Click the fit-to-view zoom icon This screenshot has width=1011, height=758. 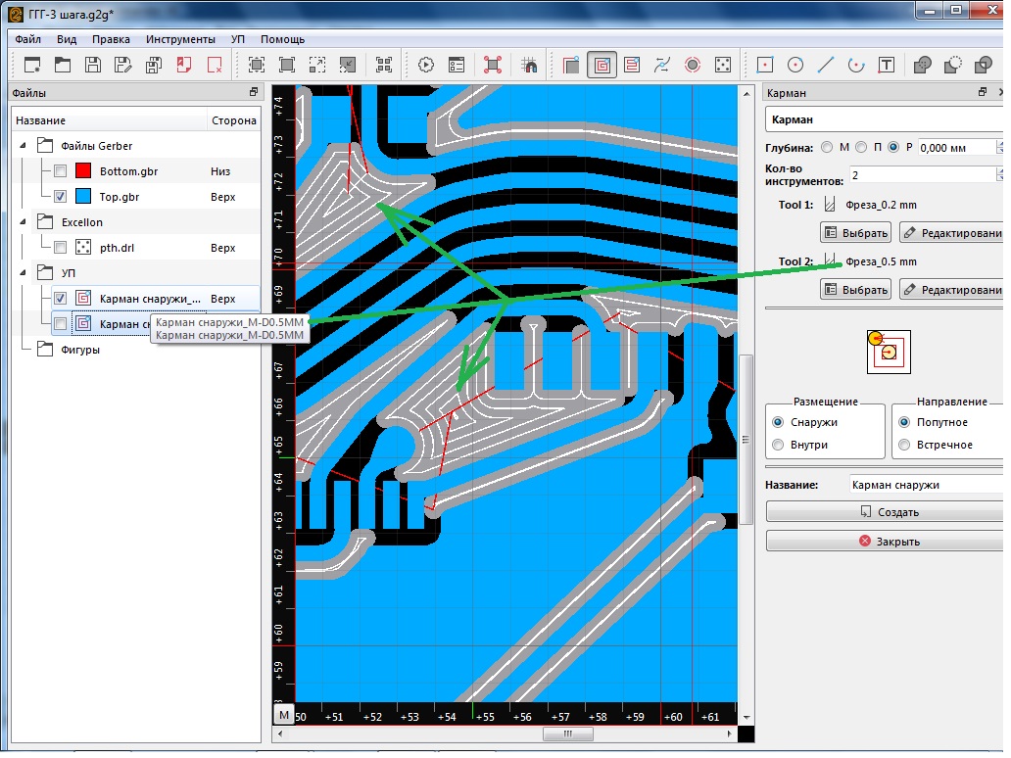[257, 65]
